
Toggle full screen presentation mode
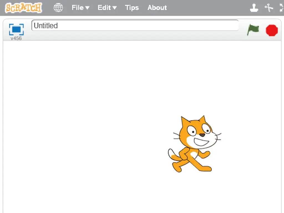click(x=16, y=29)
